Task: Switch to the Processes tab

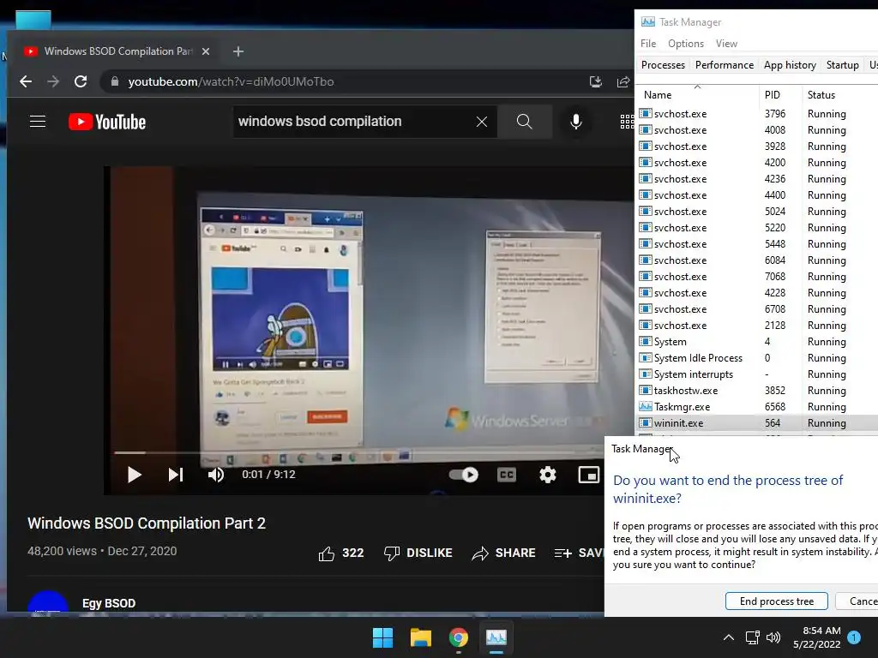Action: [x=663, y=65]
